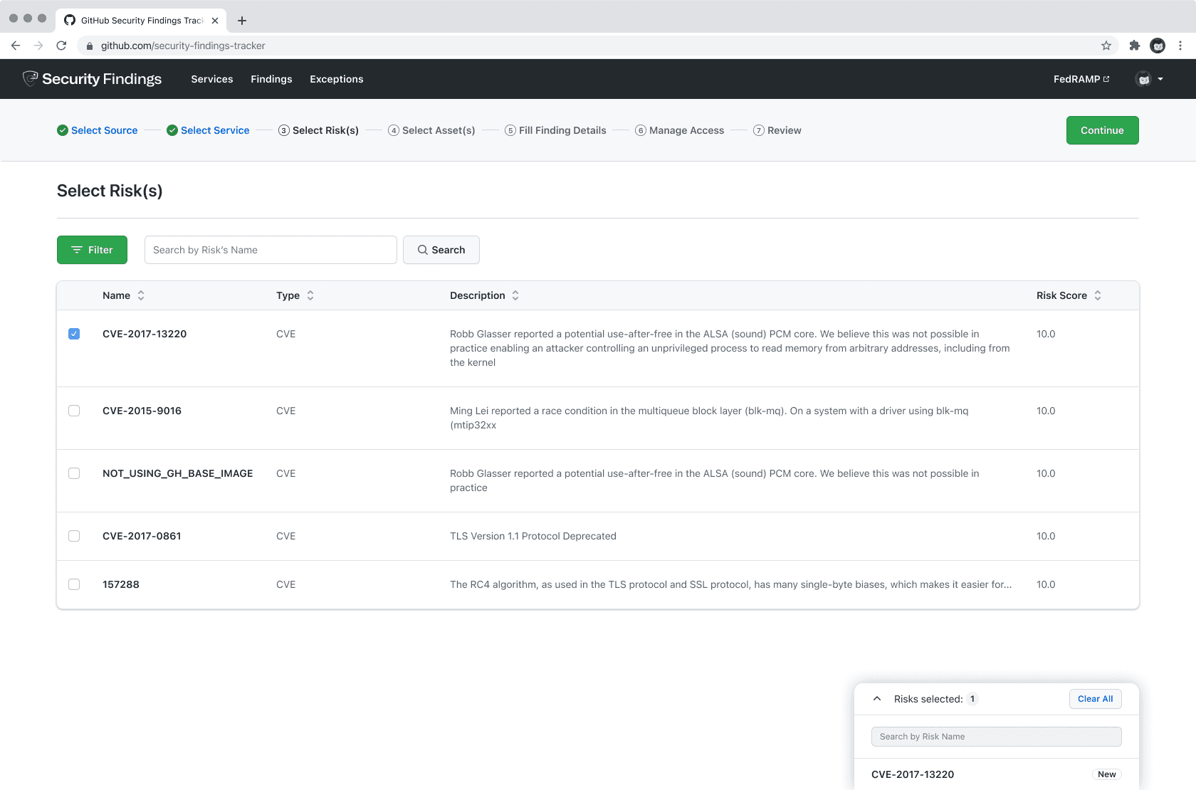Image resolution: width=1196 pixels, height=790 pixels.
Task: Click the browser address bar URL
Action: (x=183, y=46)
